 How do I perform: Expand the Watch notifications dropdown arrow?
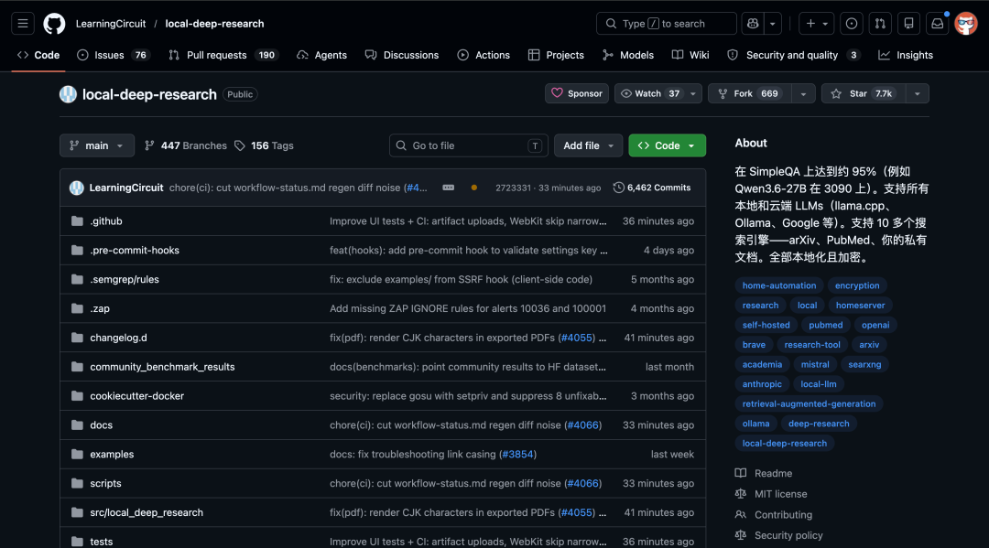click(x=693, y=93)
